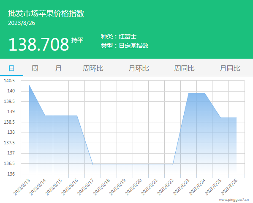Show the 周环比 week-over-week view

93,68
